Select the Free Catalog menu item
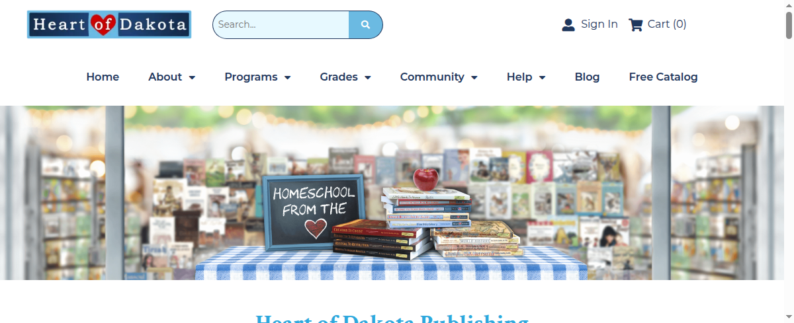The width and height of the screenshot is (794, 323). (x=663, y=77)
